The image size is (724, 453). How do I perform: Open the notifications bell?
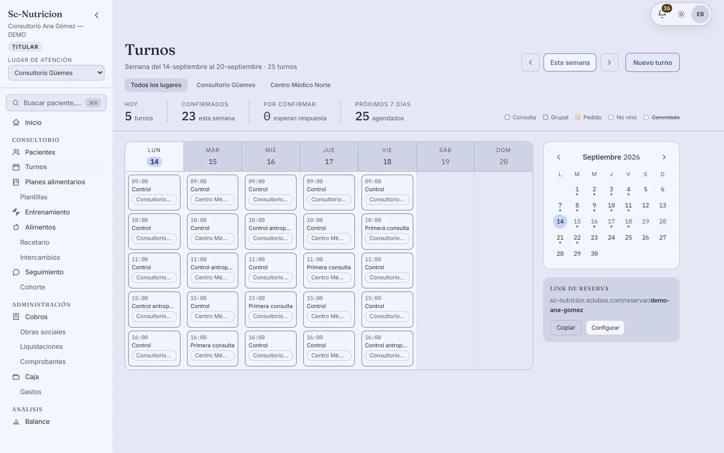(662, 14)
